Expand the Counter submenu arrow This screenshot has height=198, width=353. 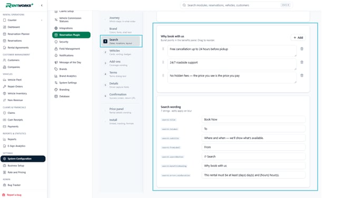point(42,20)
